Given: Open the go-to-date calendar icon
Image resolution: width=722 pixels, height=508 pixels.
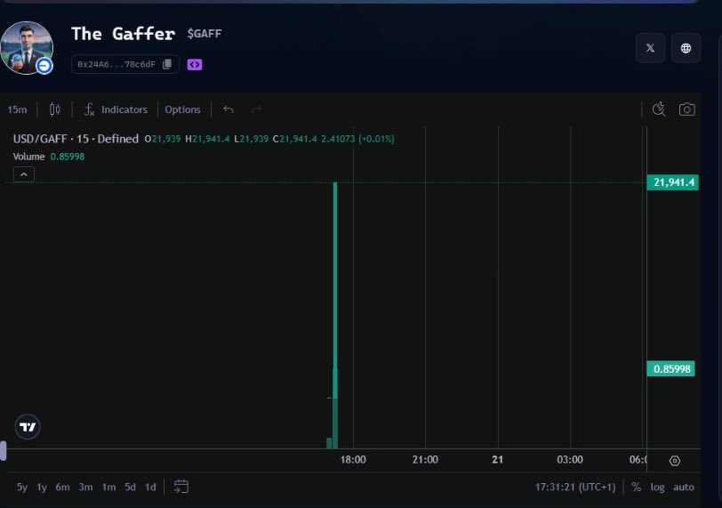Looking at the screenshot, I should click(x=181, y=487).
